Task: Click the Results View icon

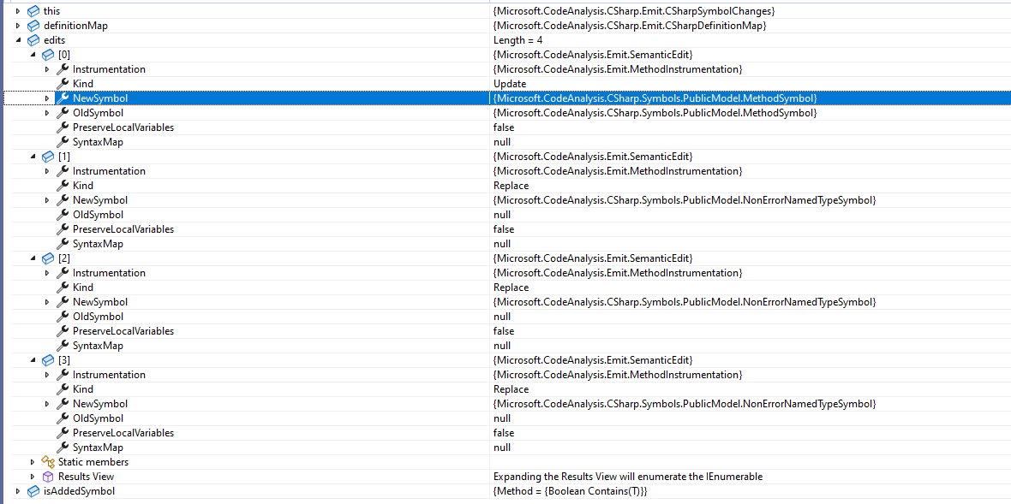Action: [x=47, y=476]
